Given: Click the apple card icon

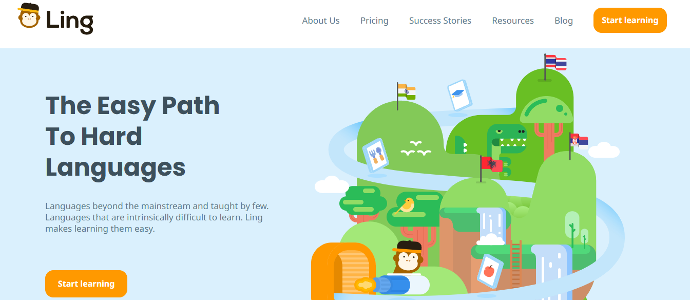Looking at the screenshot, I should tap(489, 271).
